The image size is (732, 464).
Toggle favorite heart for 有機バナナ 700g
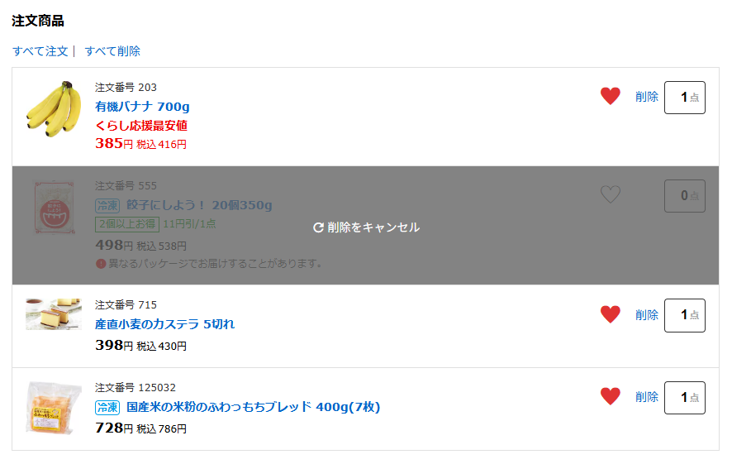click(x=611, y=96)
